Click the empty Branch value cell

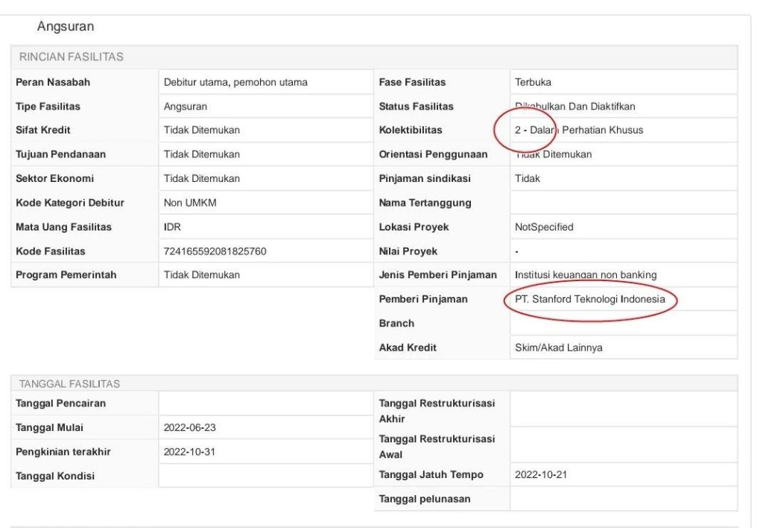[623, 324]
